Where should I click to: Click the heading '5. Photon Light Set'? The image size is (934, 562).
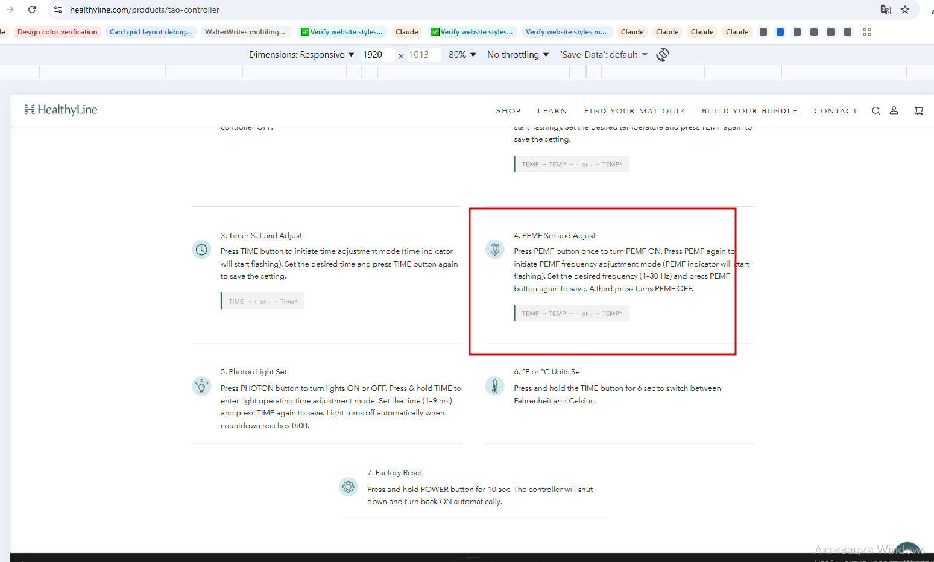point(254,372)
